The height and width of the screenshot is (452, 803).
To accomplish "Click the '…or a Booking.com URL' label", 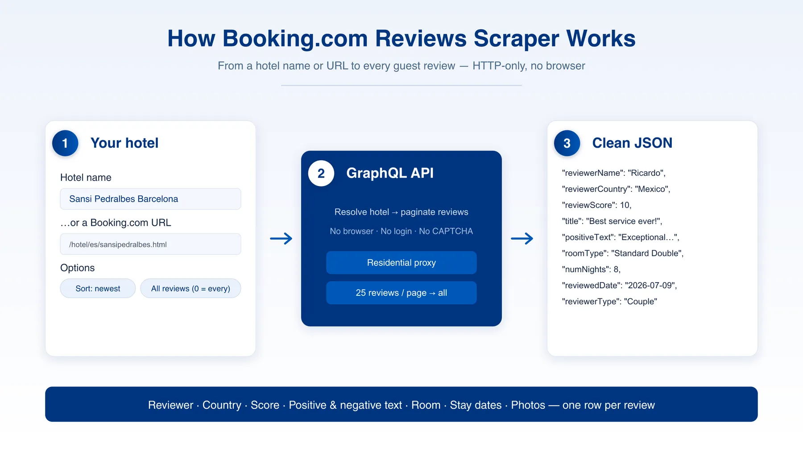I will pyautogui.click(x=116, y=223).
